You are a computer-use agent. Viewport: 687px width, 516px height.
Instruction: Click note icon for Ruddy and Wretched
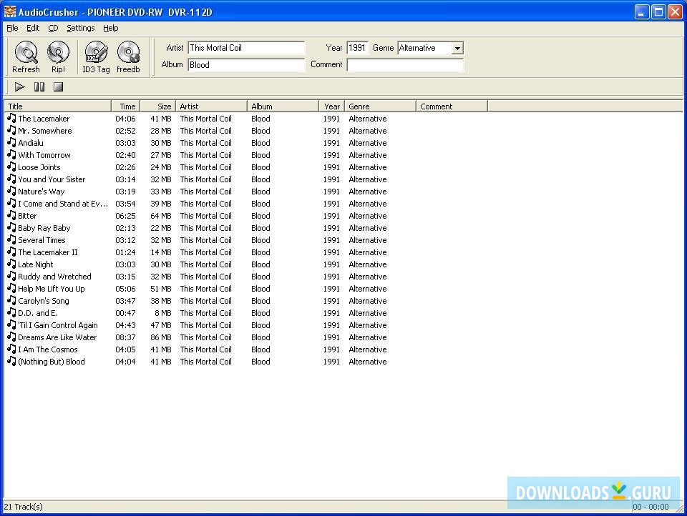(11, 276)
